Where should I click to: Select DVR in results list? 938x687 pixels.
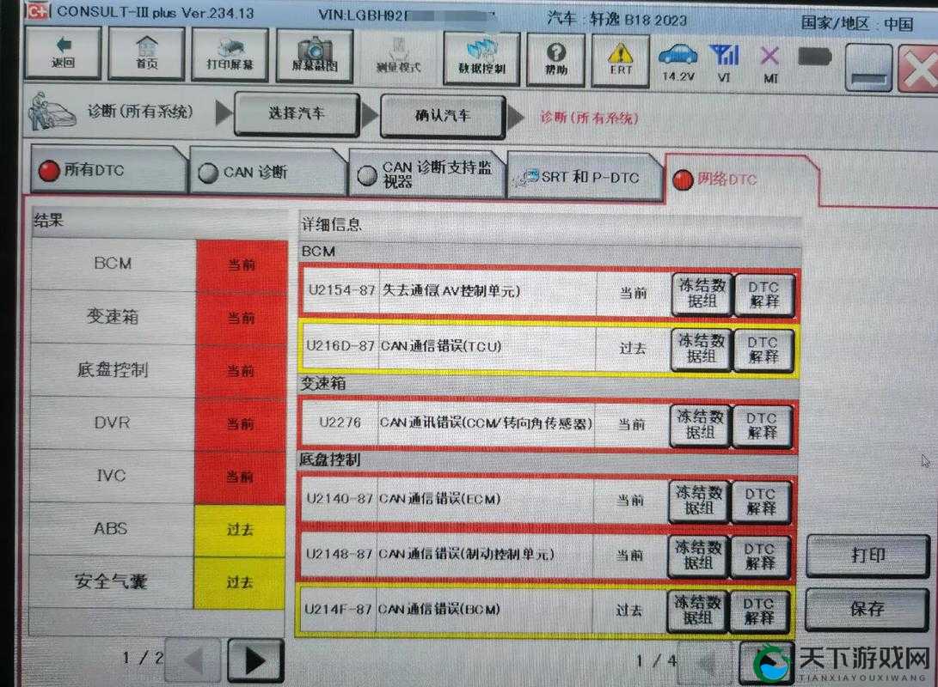click(112, 423)
